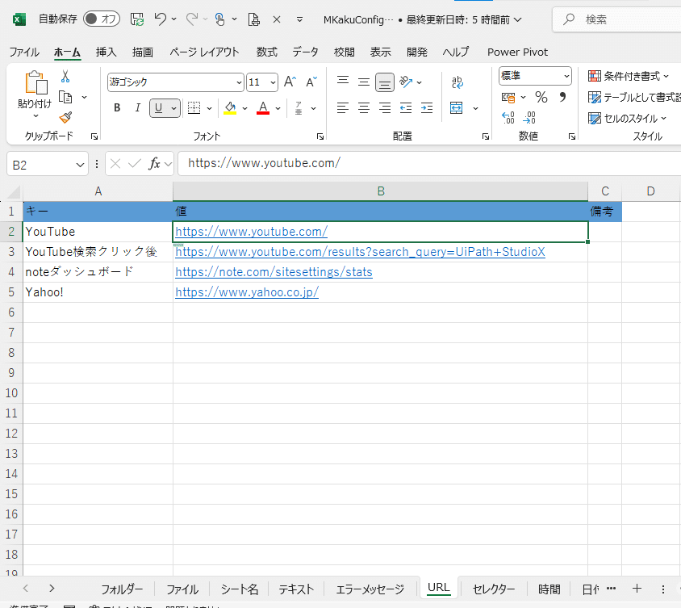
Task: Click the print preview icon in title bar
Action: pos(253,19)
